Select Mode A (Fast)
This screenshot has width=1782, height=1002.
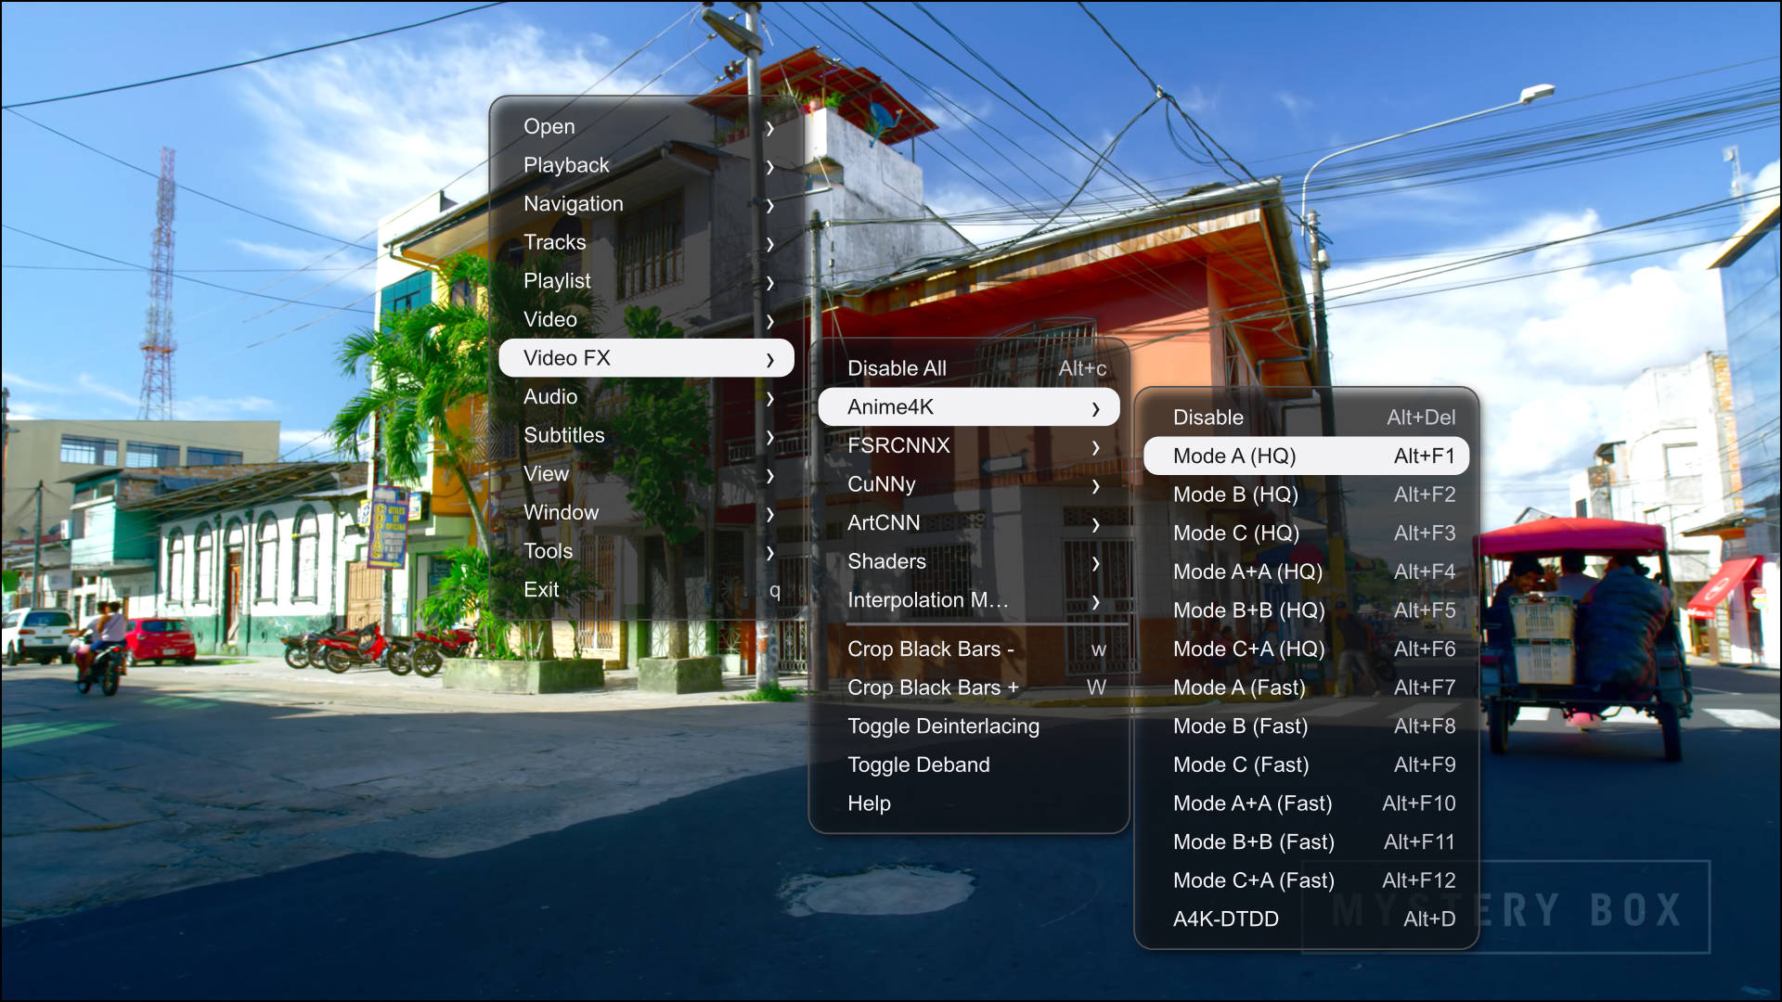(x=1307, y=687)
